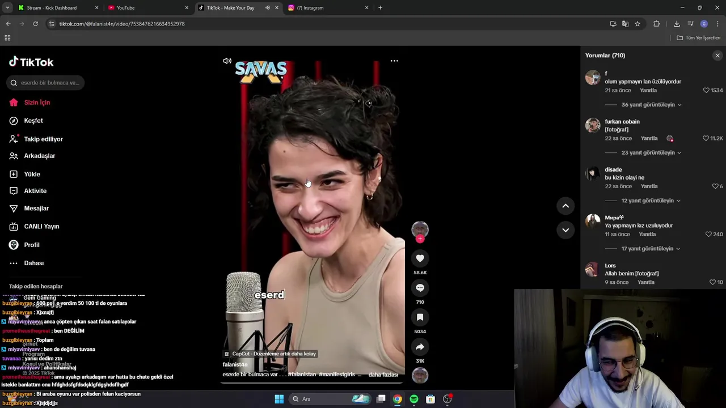Open the spinning music disc thumbnail
726x408 pixels.
pos(420,376)
